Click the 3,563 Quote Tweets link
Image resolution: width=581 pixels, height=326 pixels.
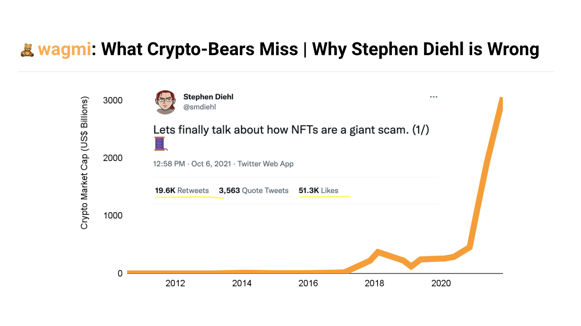[253, 190]
